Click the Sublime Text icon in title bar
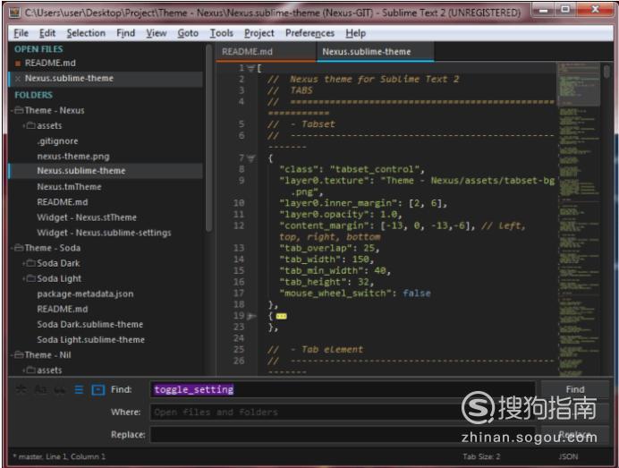The width and height of the screenshot is (619, 468). [x=14, y=13]
